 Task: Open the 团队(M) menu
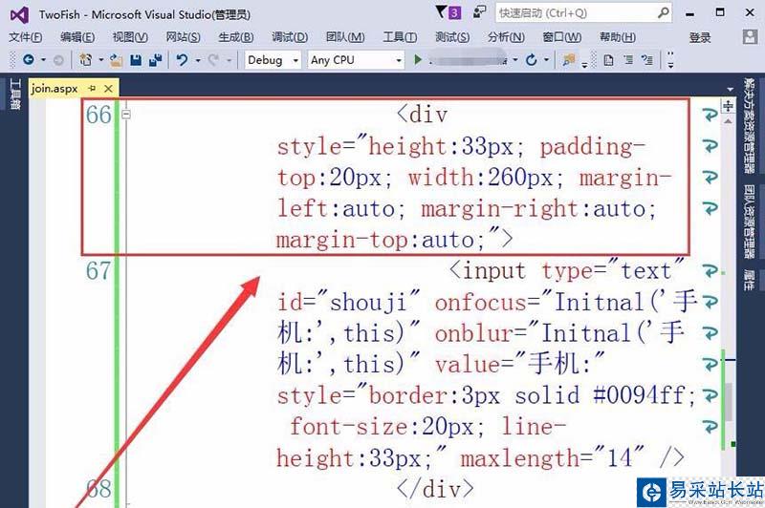pyautogui.click(x=345, y=37)
